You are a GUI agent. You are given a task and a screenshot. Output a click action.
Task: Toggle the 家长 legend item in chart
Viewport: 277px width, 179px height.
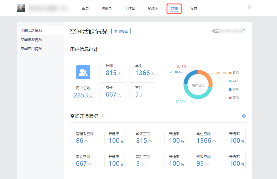coord(234,89)
